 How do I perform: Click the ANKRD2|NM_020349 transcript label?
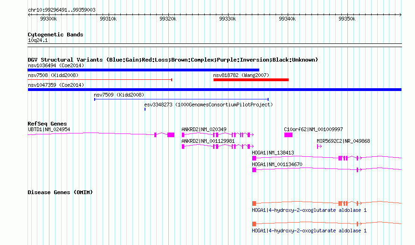coord(204,130)
